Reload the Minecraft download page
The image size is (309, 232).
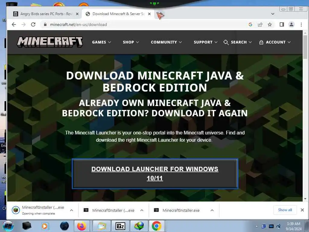click(33, 24)
